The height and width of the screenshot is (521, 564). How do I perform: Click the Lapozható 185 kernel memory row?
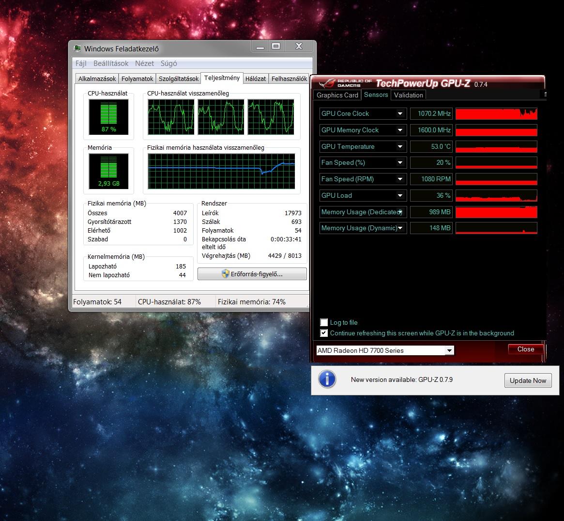point(137,267)
